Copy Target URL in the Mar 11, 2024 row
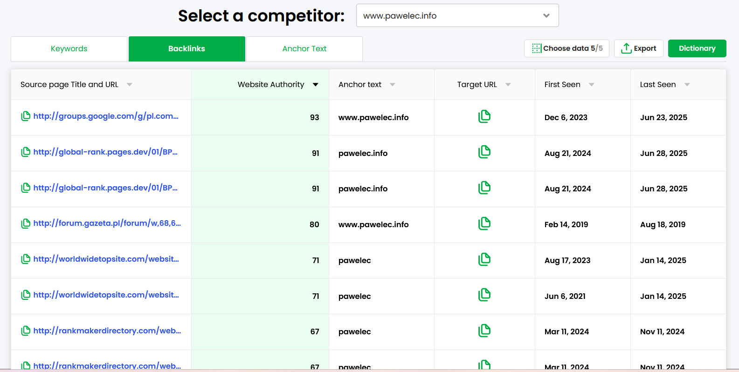This screenshot has height=372, width=739. [x=484, y=331]
